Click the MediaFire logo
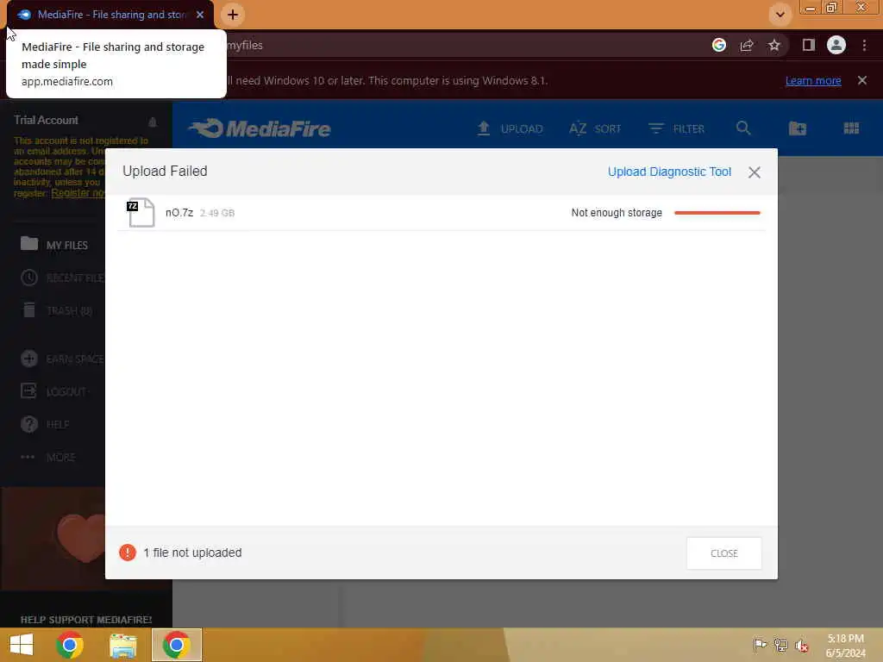The width and height of the screenshot is (883, 662). click(x=260, y=128)
